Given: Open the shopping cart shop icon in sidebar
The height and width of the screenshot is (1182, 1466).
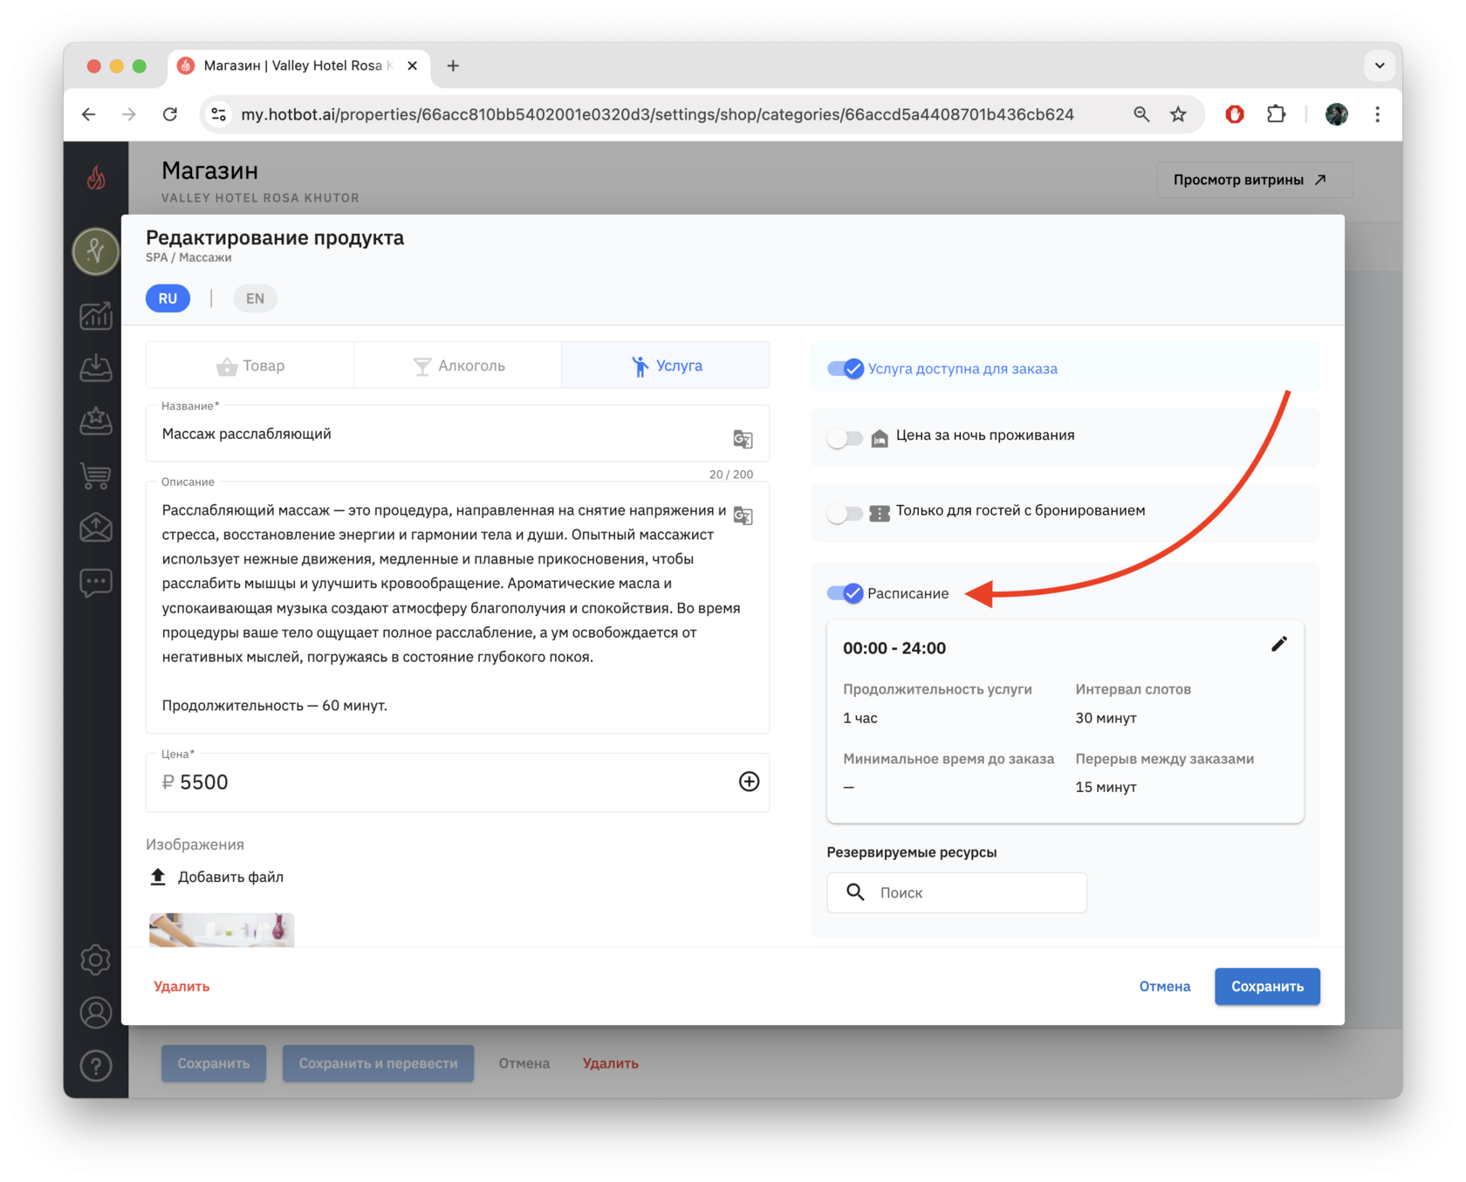Looking at the screenshot, I should [96, 475].
